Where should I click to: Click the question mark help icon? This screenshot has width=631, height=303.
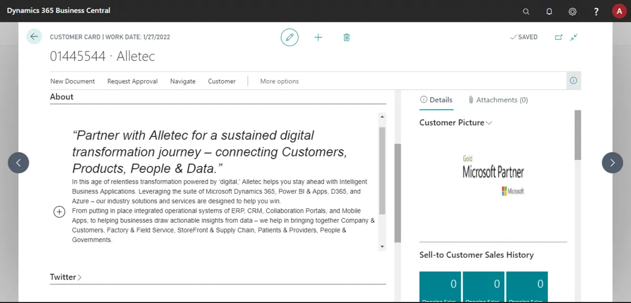click(596, 11)
